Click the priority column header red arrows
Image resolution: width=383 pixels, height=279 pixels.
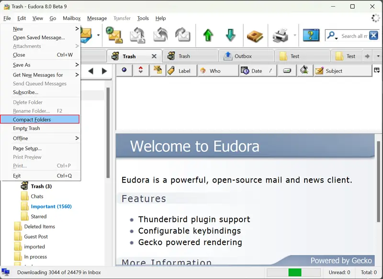(x=141, y=70)
